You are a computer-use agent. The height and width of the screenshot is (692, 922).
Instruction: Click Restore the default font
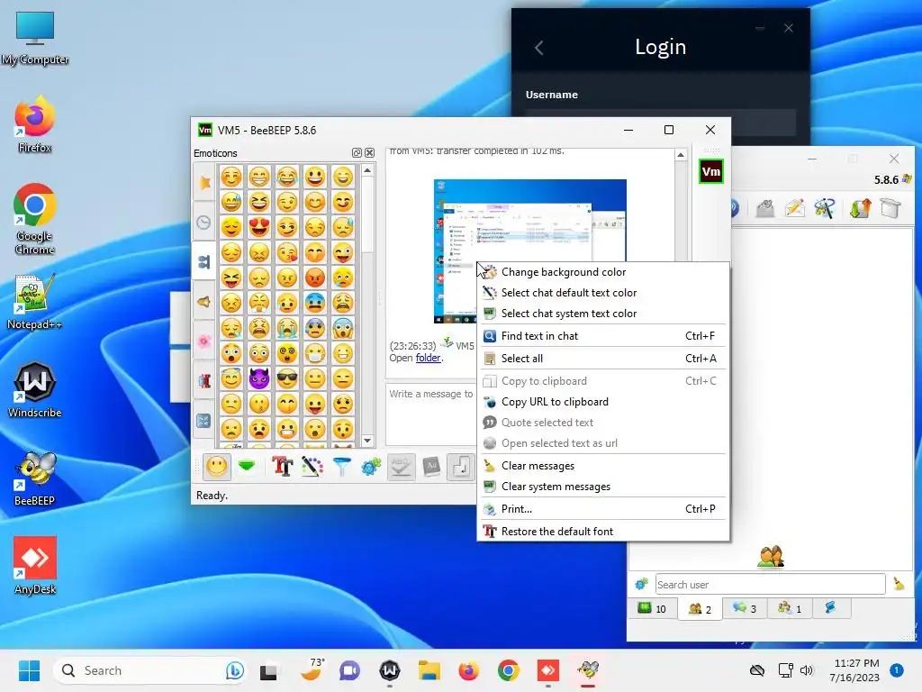(603, 532)
